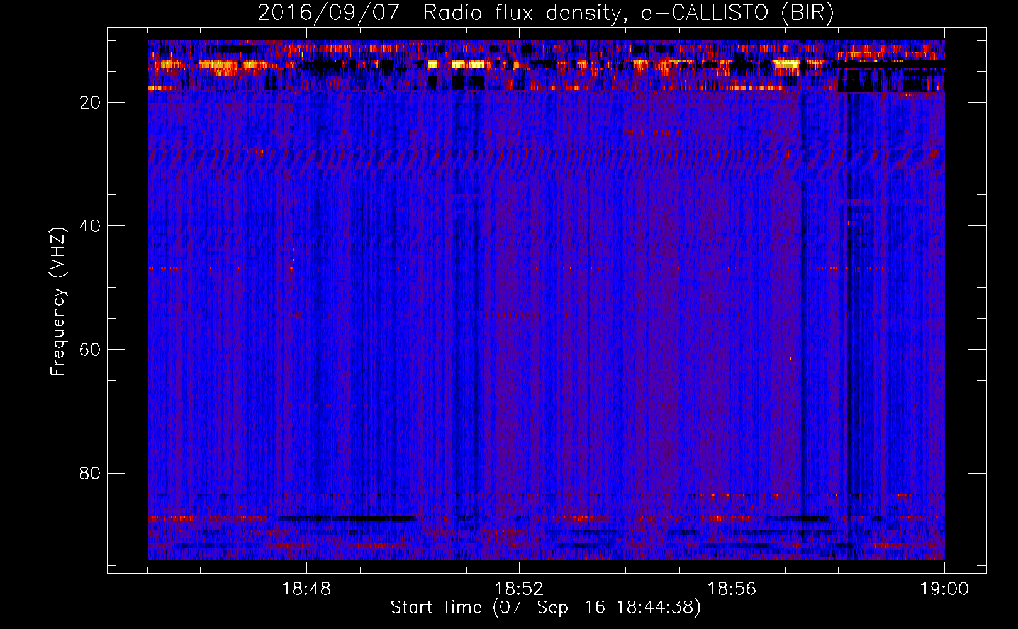
Task: Click the 18:56 time tick label
Action: click(x=732, y=589)
